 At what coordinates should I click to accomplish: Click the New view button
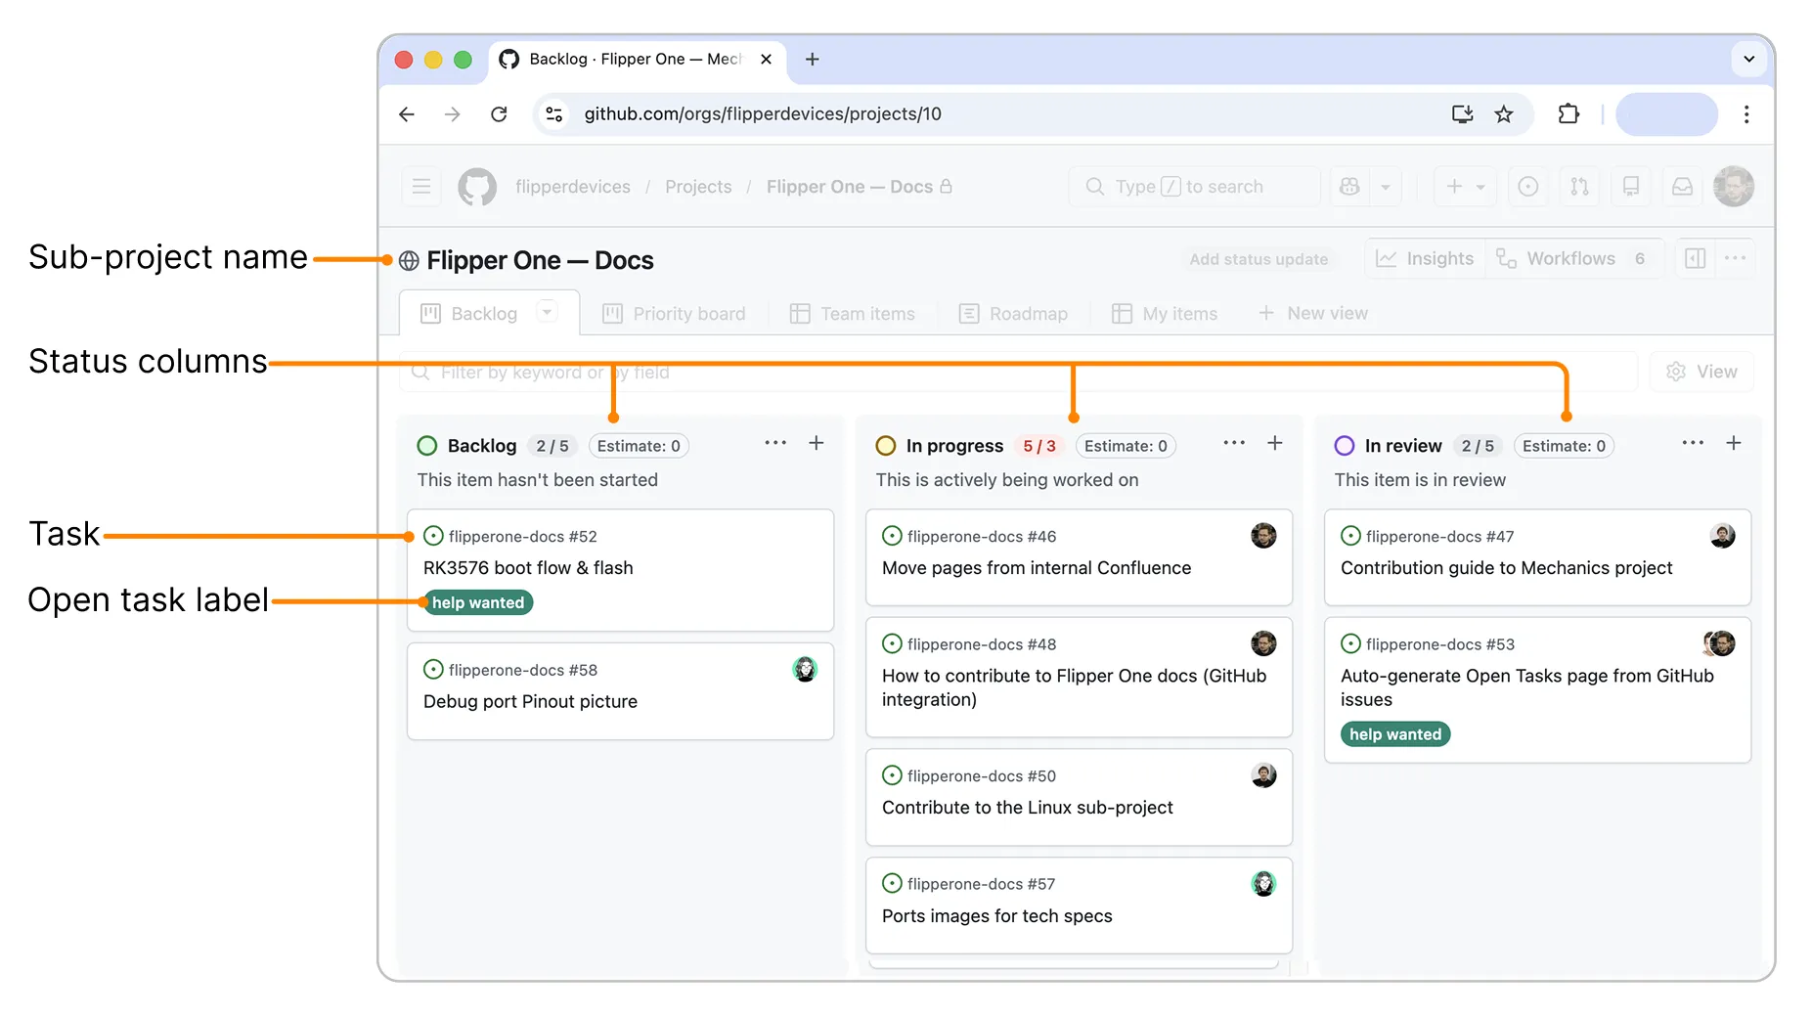[1313, 313]
